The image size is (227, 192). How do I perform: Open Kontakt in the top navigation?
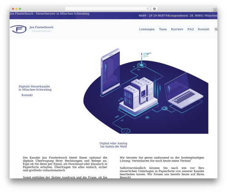pyautogui.click(x=203, y=29)
